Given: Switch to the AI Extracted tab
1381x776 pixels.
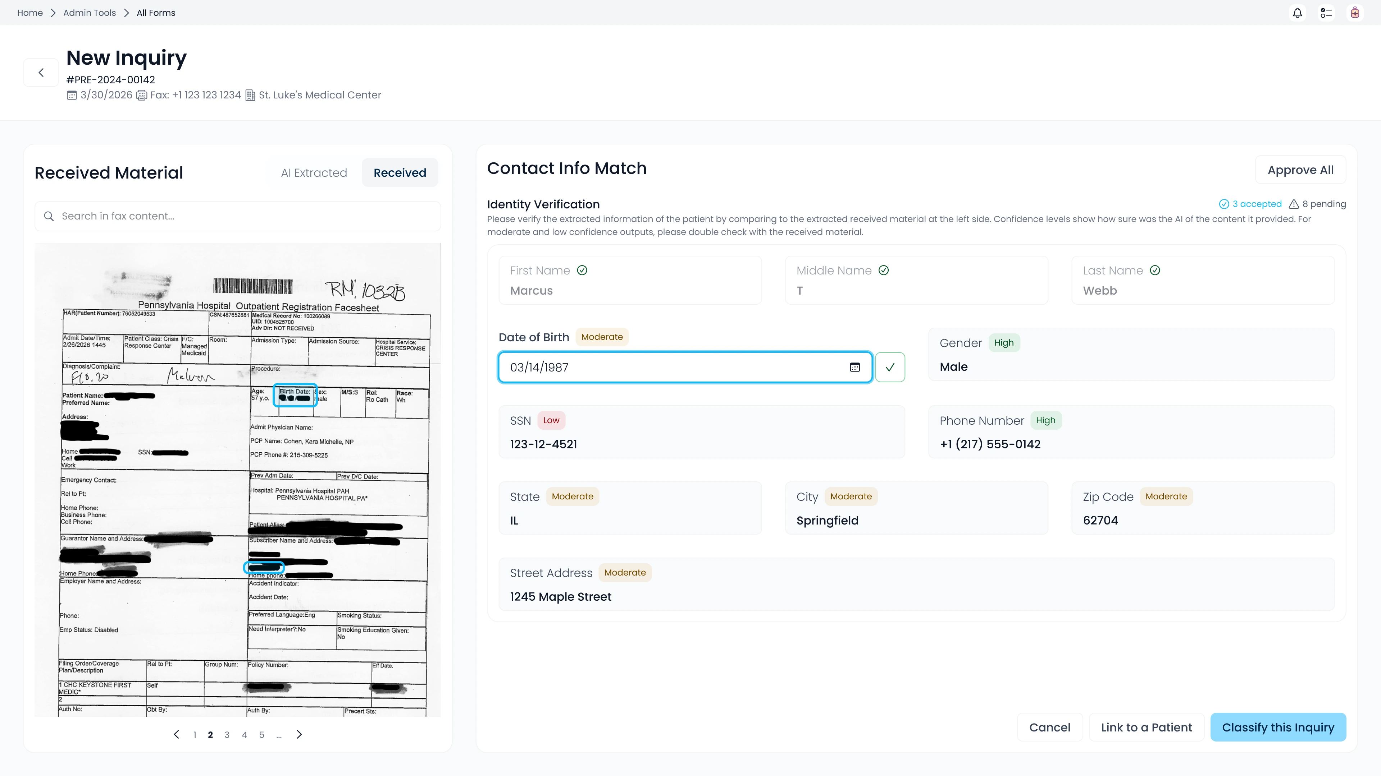Looking at the screenshot, I should click(314, 173).
